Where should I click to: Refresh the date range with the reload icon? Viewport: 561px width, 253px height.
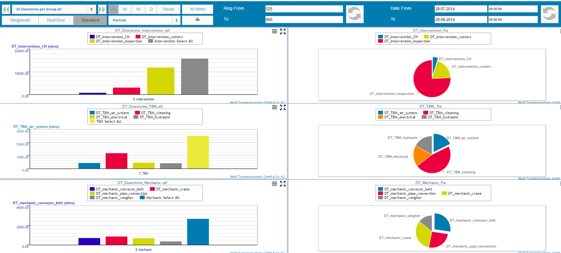549,14
